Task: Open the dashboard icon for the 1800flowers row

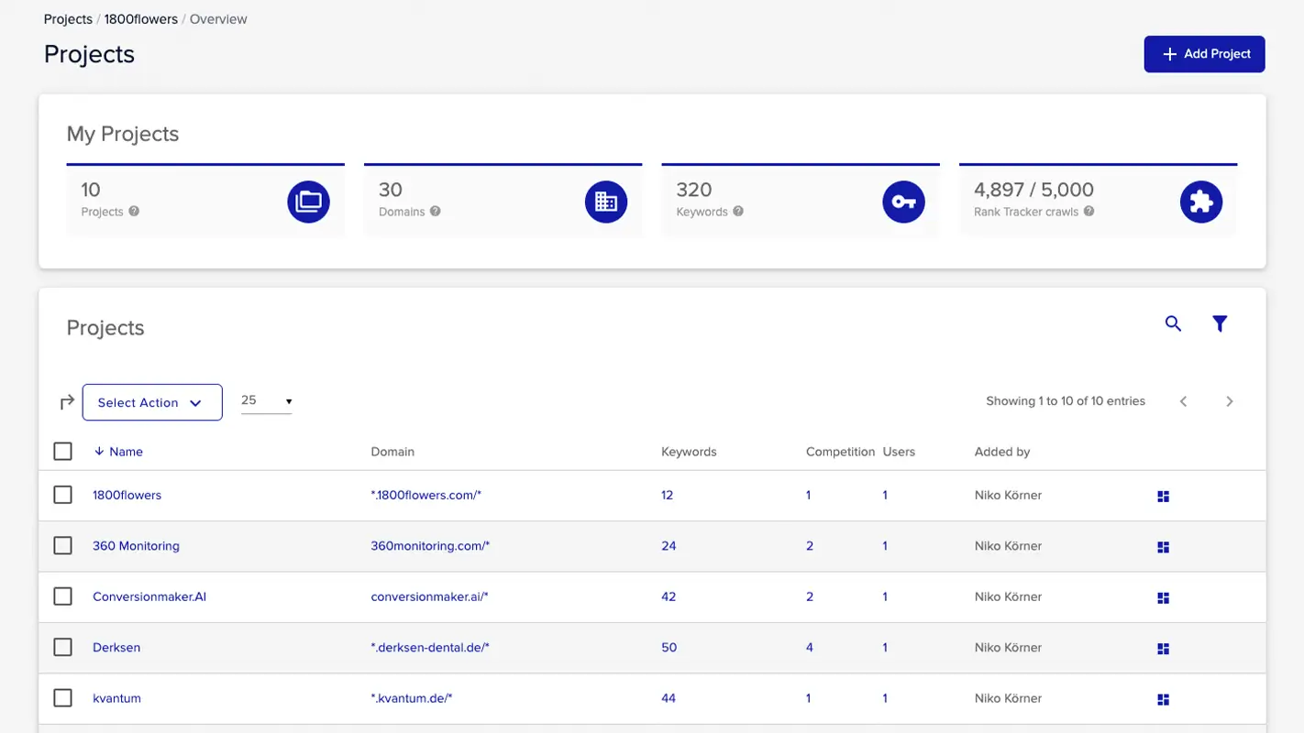Action: click(1163, 496)
